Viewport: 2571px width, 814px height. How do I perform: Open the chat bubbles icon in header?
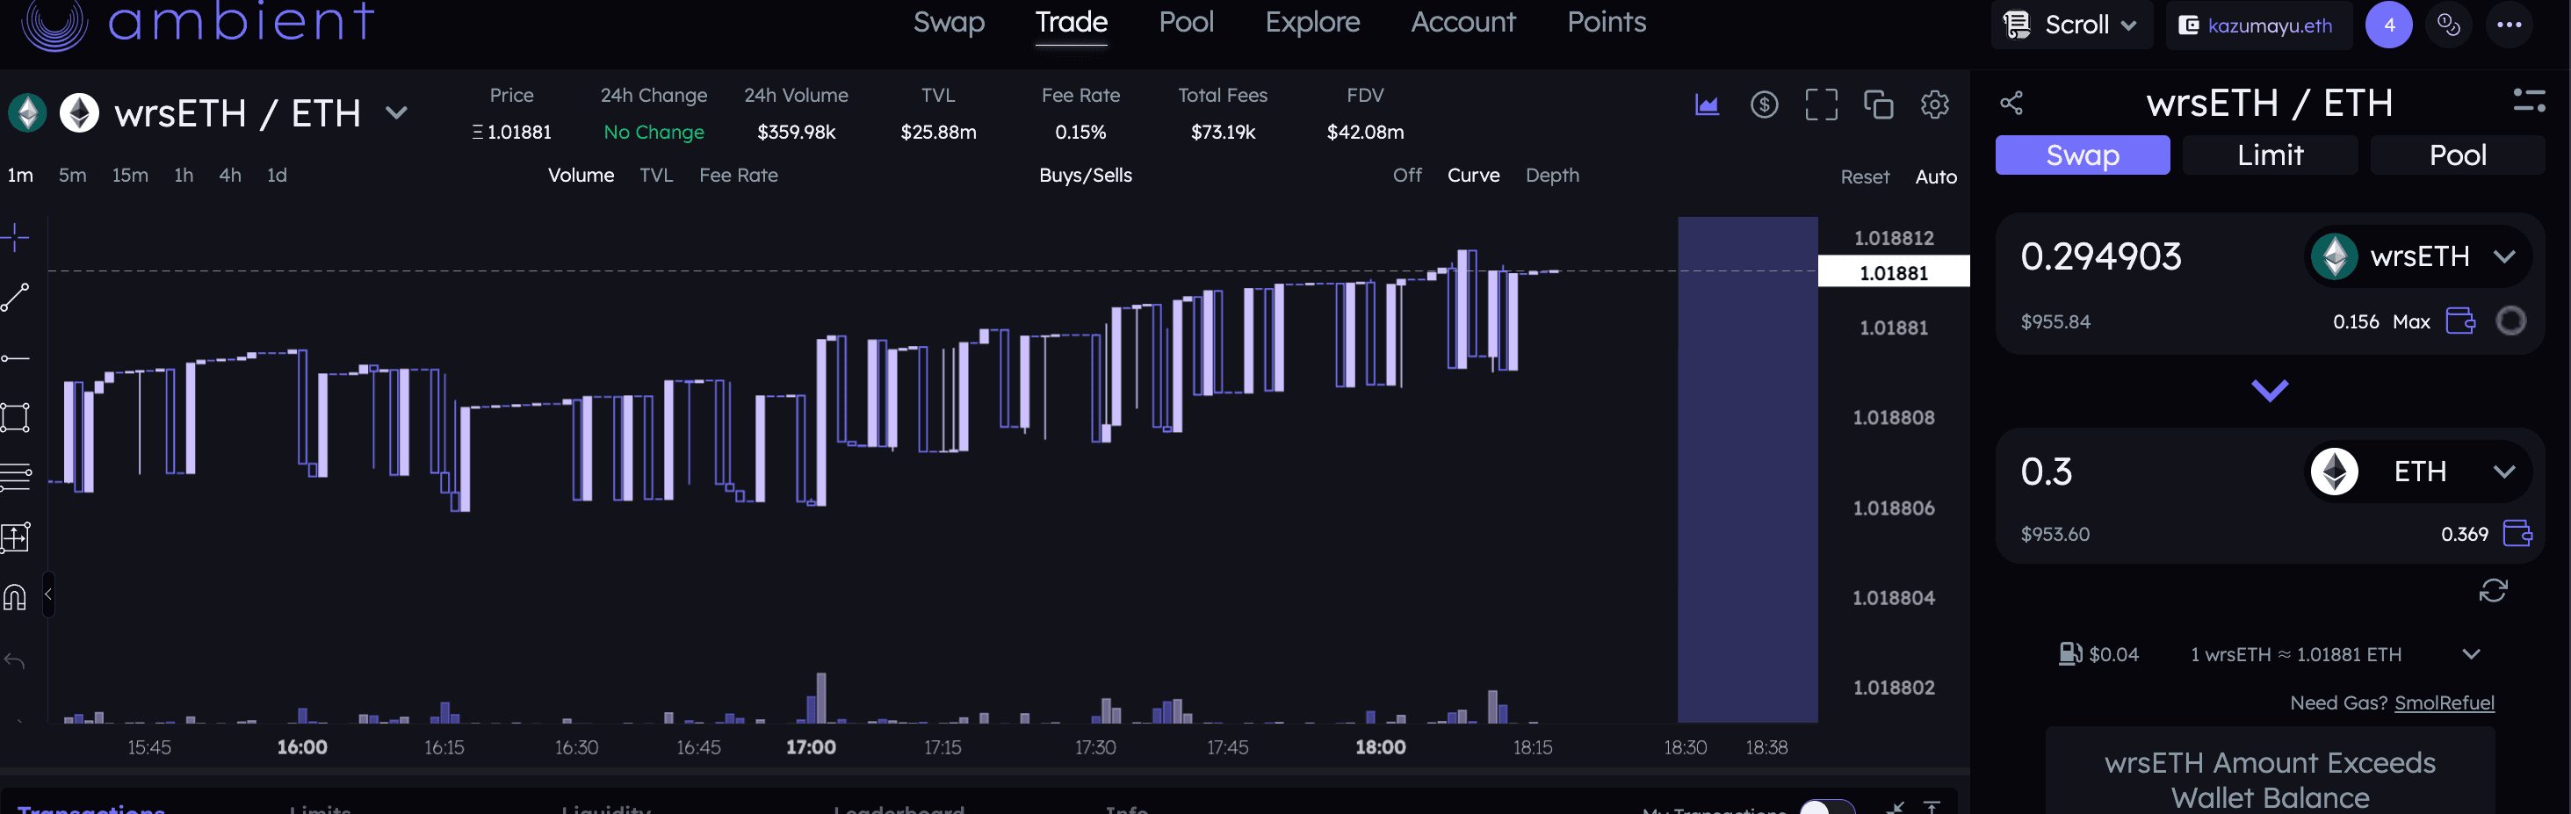[x=2448, y=25]
